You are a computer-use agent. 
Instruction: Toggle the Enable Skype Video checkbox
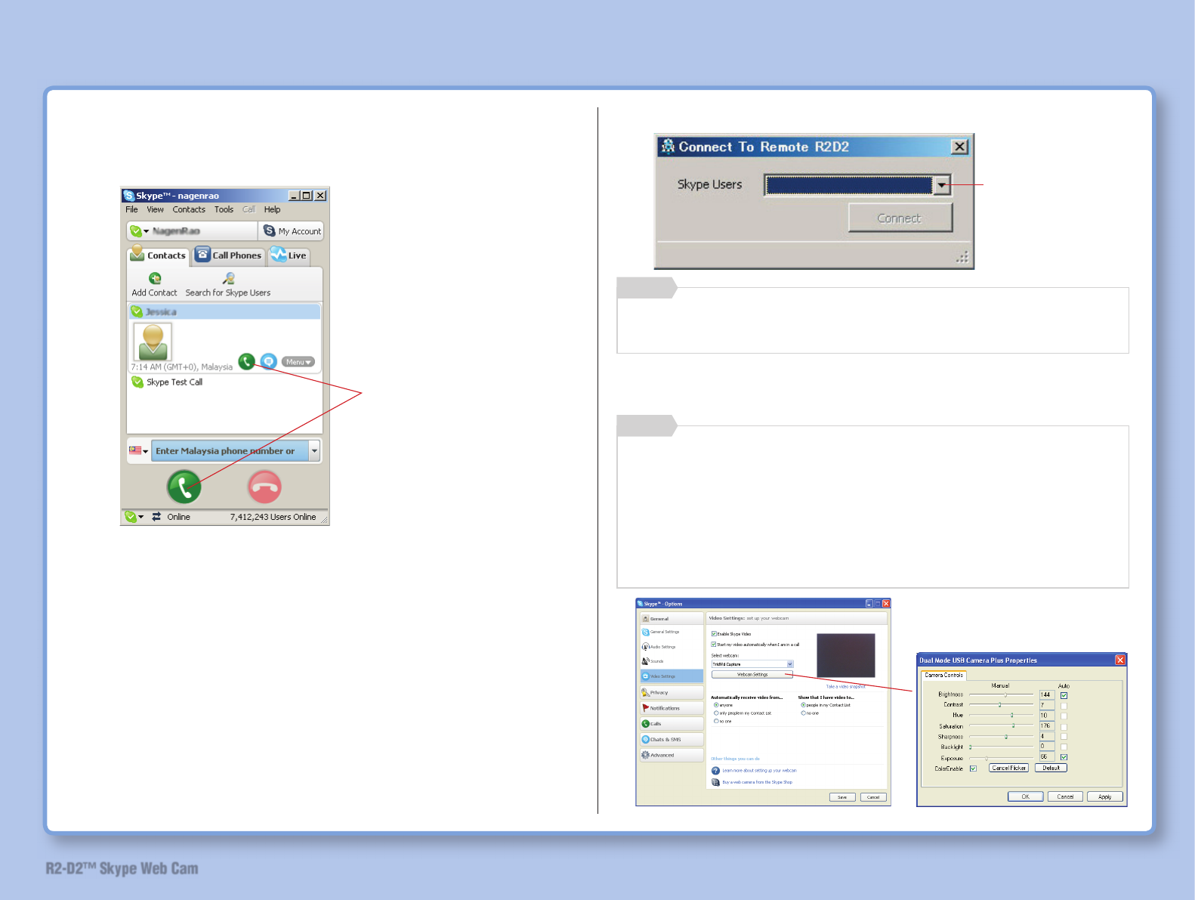click(714, 634)
